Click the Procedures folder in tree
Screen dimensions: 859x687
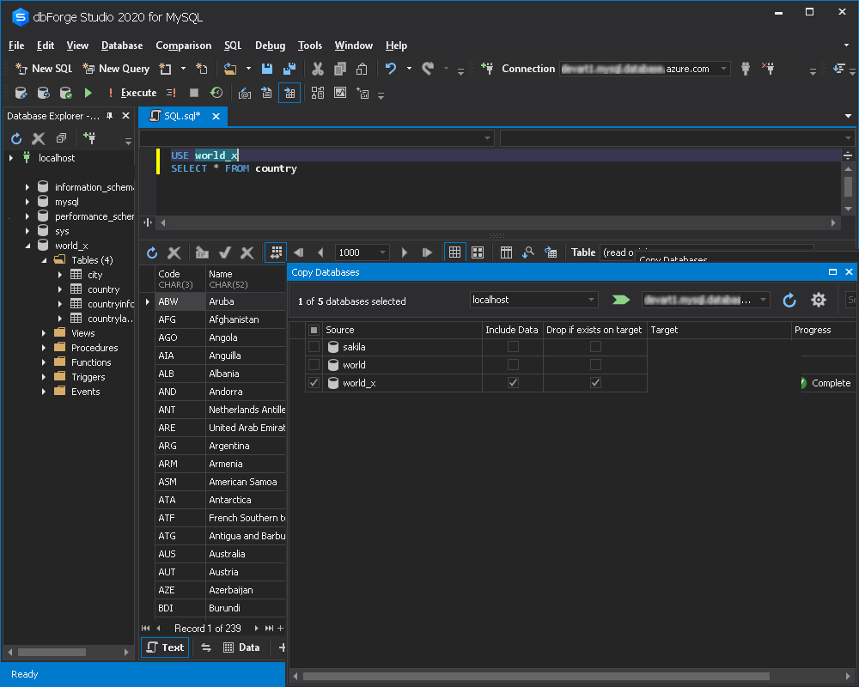point(94,348)
